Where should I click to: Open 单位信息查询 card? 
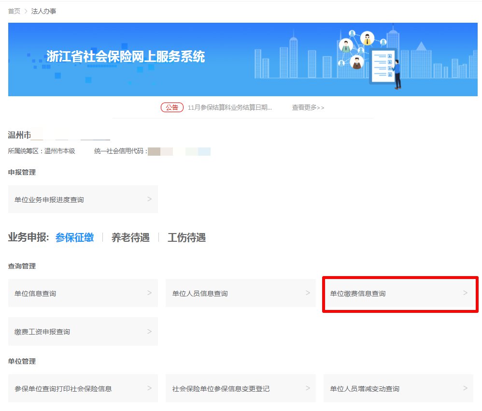click(35, 294)
